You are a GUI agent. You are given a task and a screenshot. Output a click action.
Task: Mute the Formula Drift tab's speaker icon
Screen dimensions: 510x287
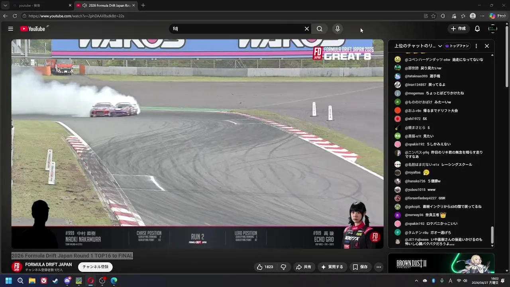pyautogui.click(x=85, y=6)
